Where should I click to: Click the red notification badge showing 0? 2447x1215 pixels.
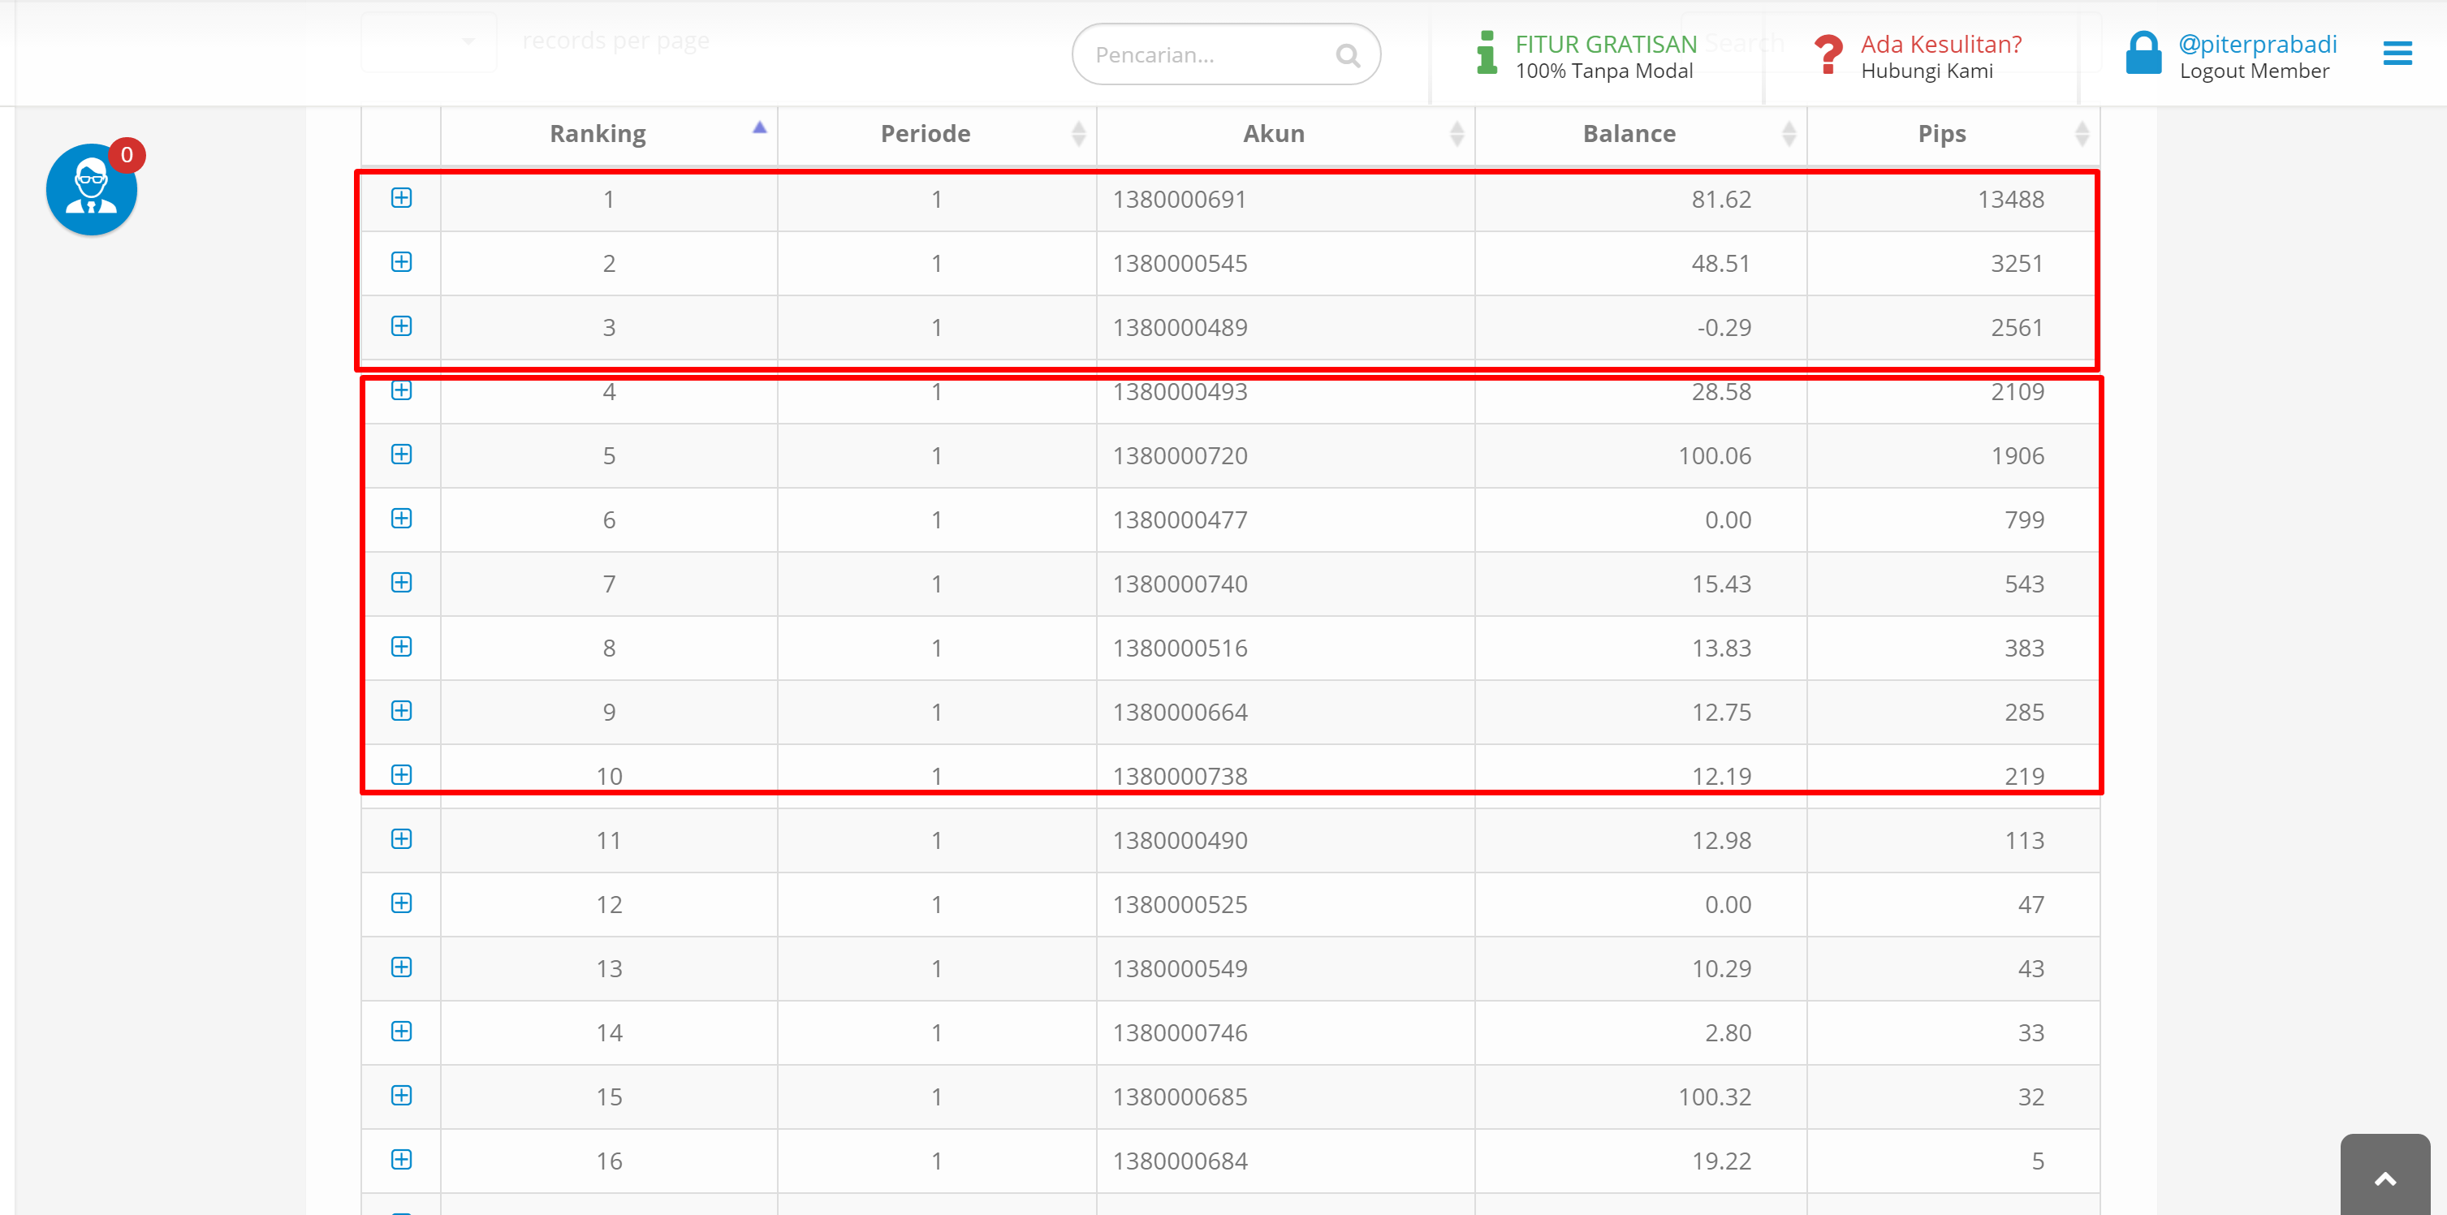[127, 155]
